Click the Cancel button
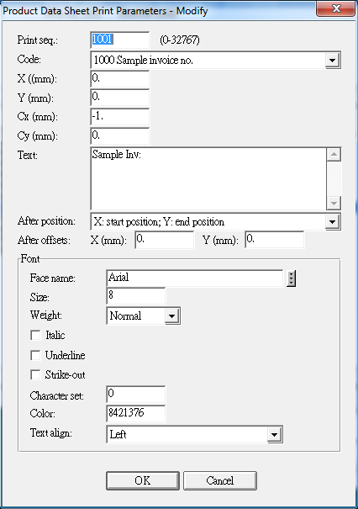 (220, 480)
